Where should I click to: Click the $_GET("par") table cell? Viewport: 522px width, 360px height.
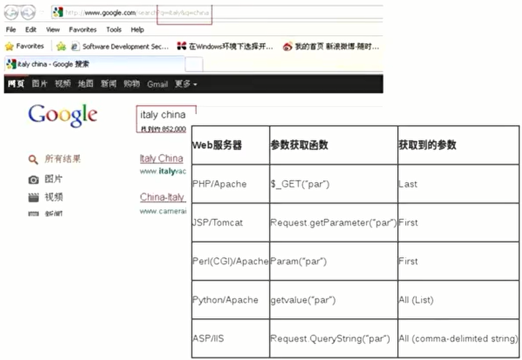[x=333, y=184]
